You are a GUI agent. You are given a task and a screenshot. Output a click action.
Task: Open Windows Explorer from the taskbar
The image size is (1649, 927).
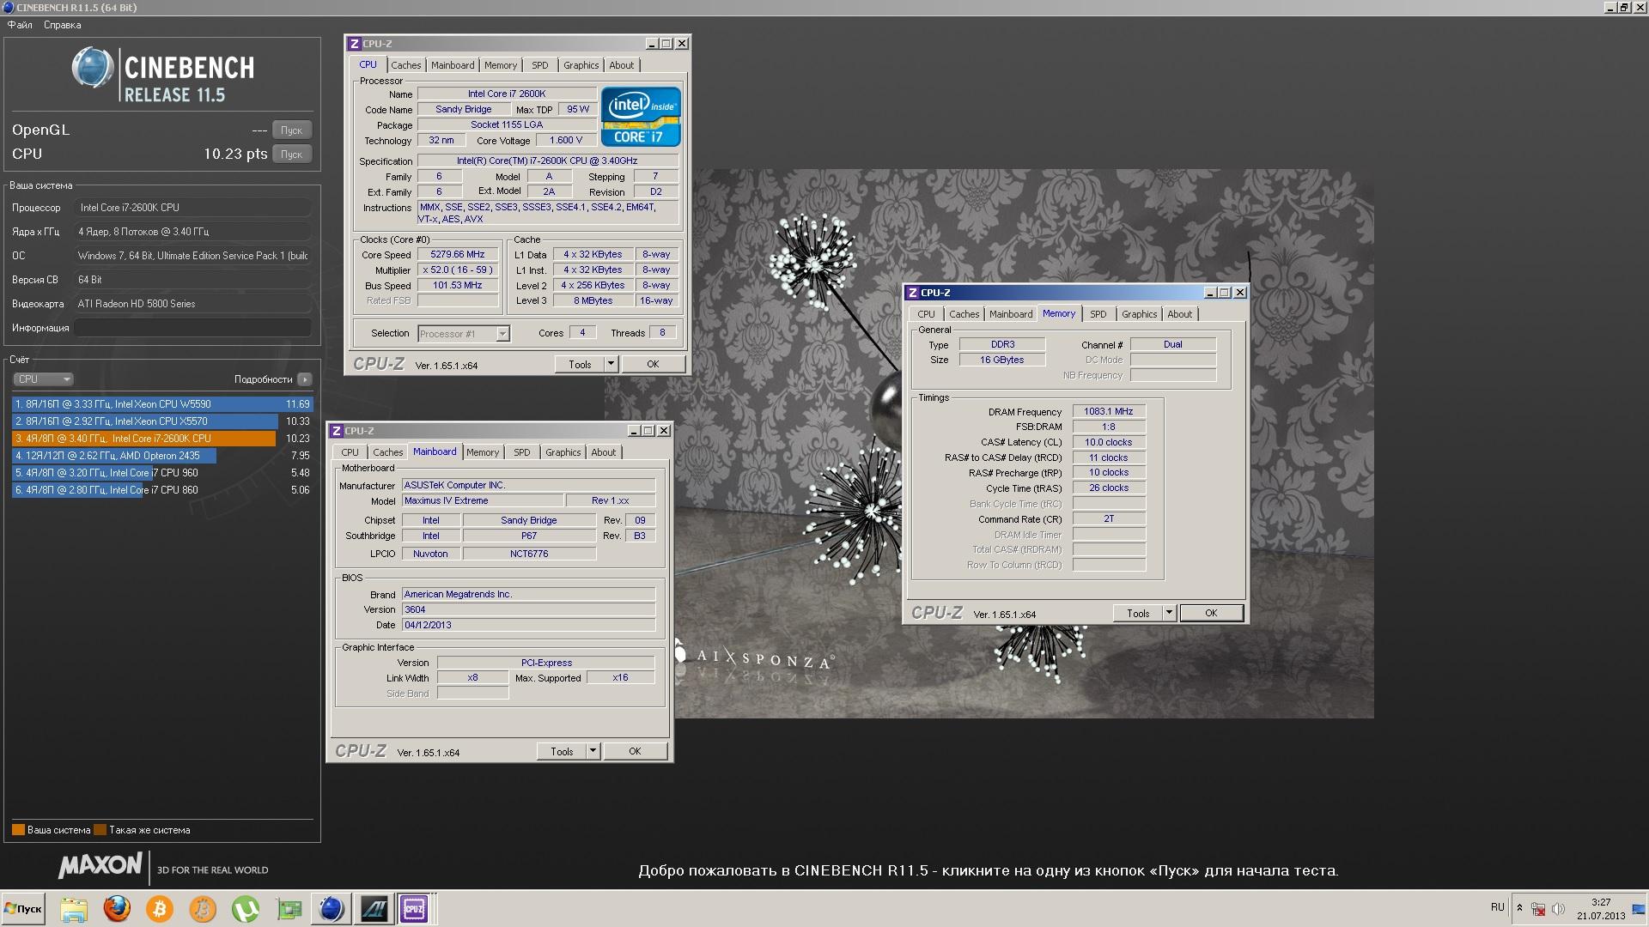74,908
